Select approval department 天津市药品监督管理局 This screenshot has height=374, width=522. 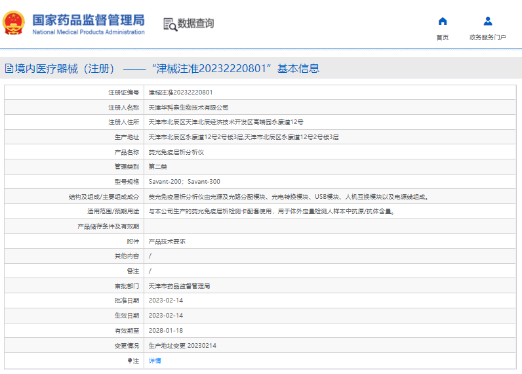point(179,286)
